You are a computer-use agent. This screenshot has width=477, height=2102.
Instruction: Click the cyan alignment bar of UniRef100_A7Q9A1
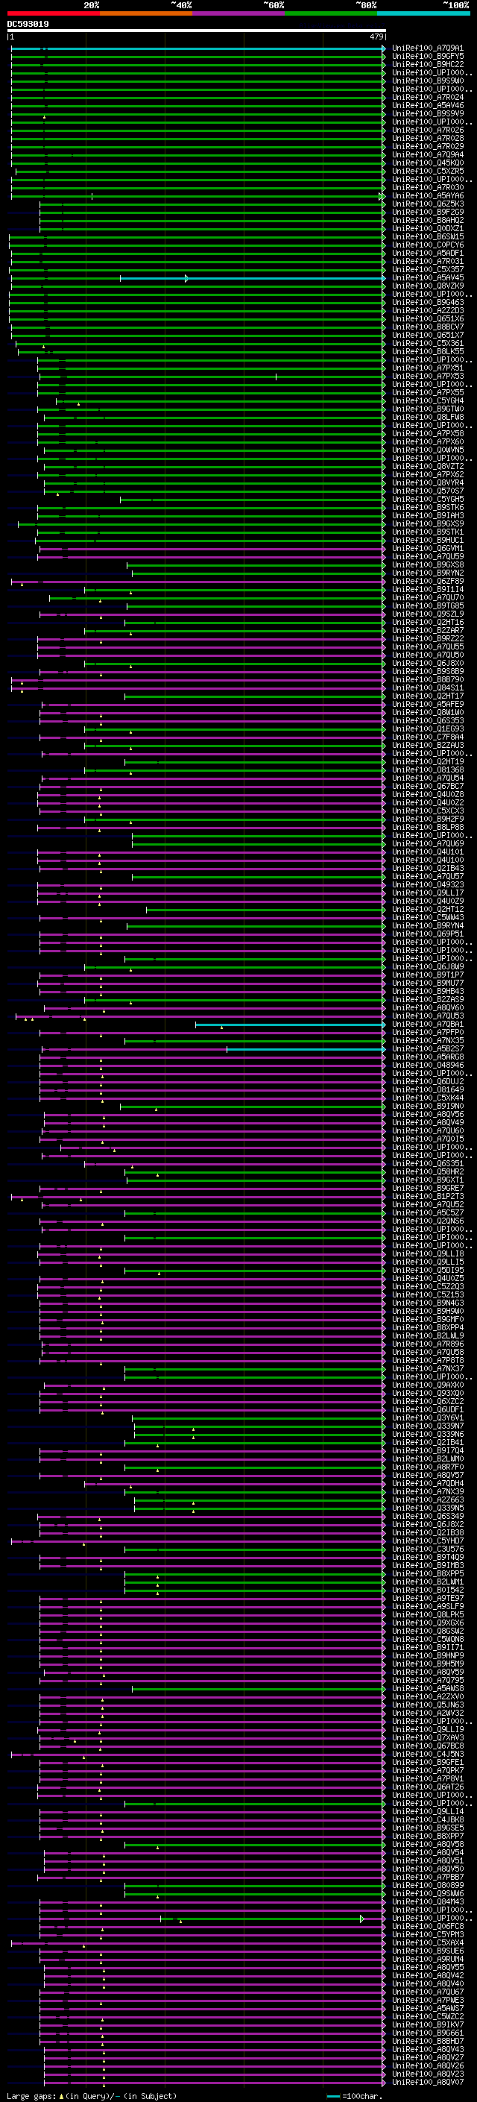[198, 49]
